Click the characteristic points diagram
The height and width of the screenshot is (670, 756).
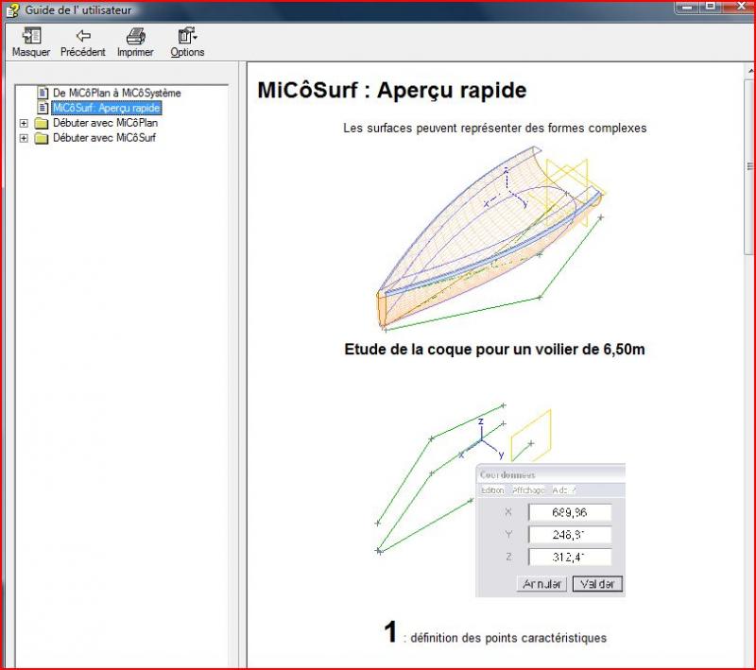(500, 500)
